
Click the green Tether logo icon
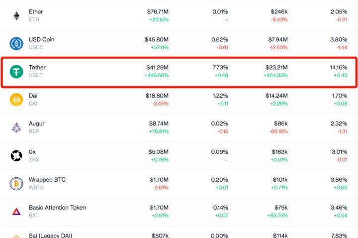coord(16,72)
